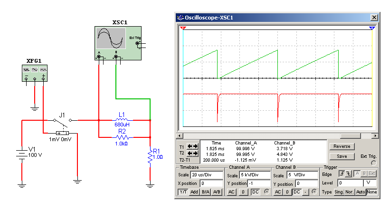Enable Y/T timebase display mode

click(x=183, y=192)
